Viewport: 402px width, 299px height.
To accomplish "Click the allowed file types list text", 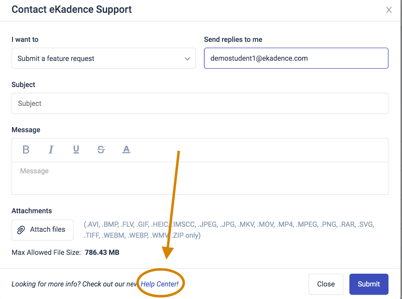I will tap(229, 230).
